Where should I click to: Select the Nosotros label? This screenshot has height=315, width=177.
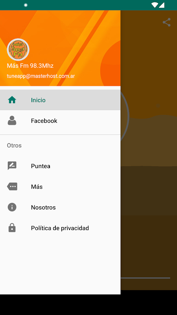click(43, 208)
